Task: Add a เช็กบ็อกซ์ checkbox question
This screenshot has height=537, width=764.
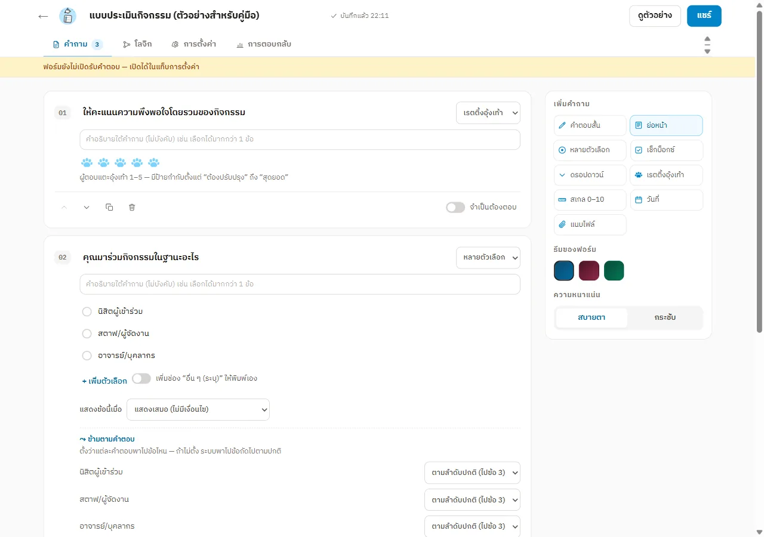Action: 666,150
